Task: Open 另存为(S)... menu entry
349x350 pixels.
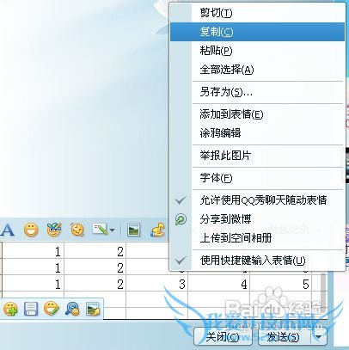Action: click(x=257, y=92)
